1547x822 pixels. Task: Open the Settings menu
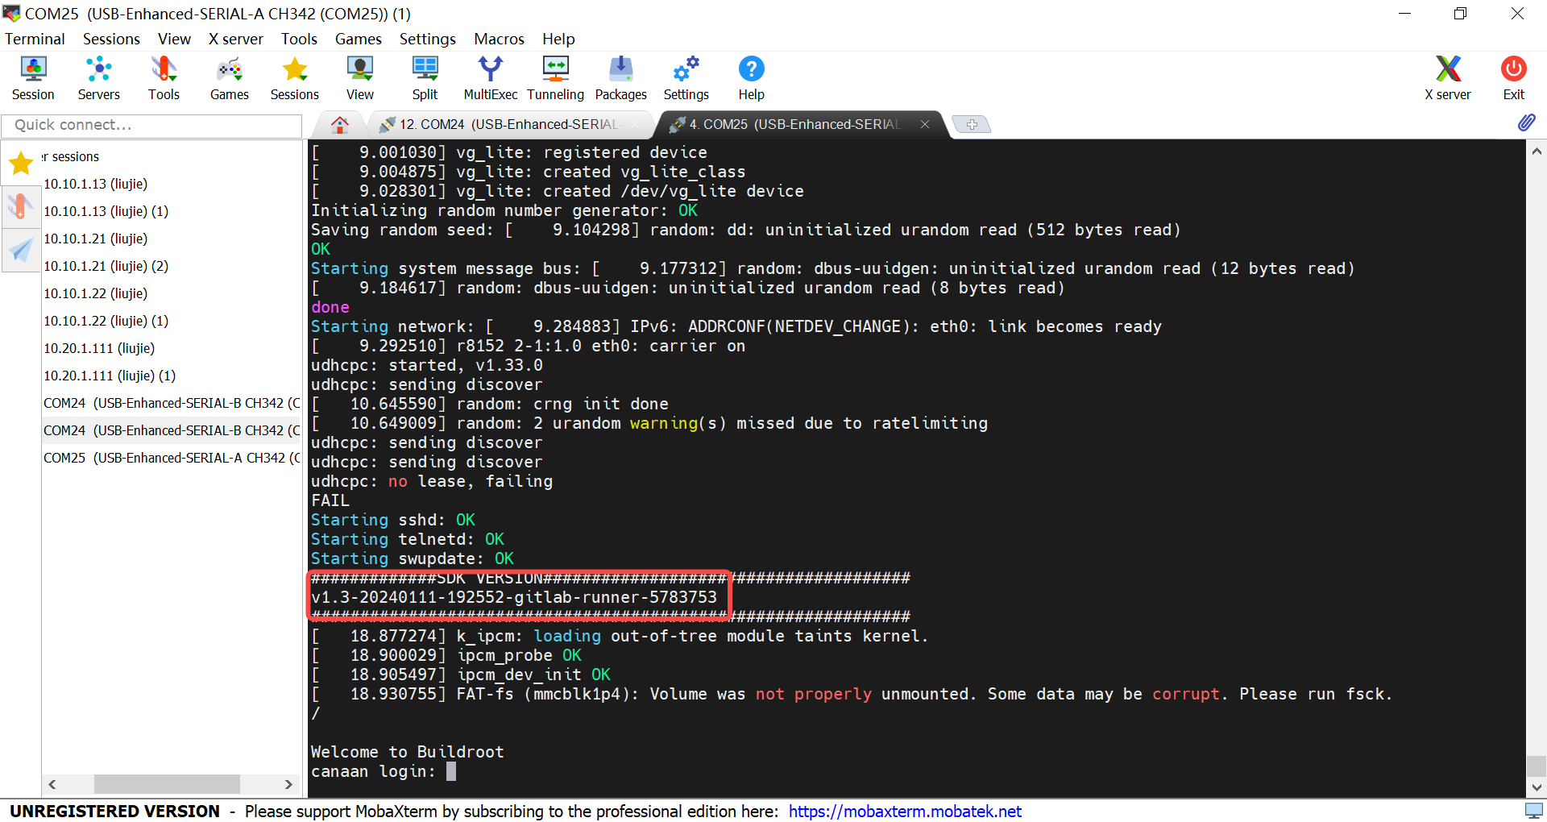click(427, 39)
